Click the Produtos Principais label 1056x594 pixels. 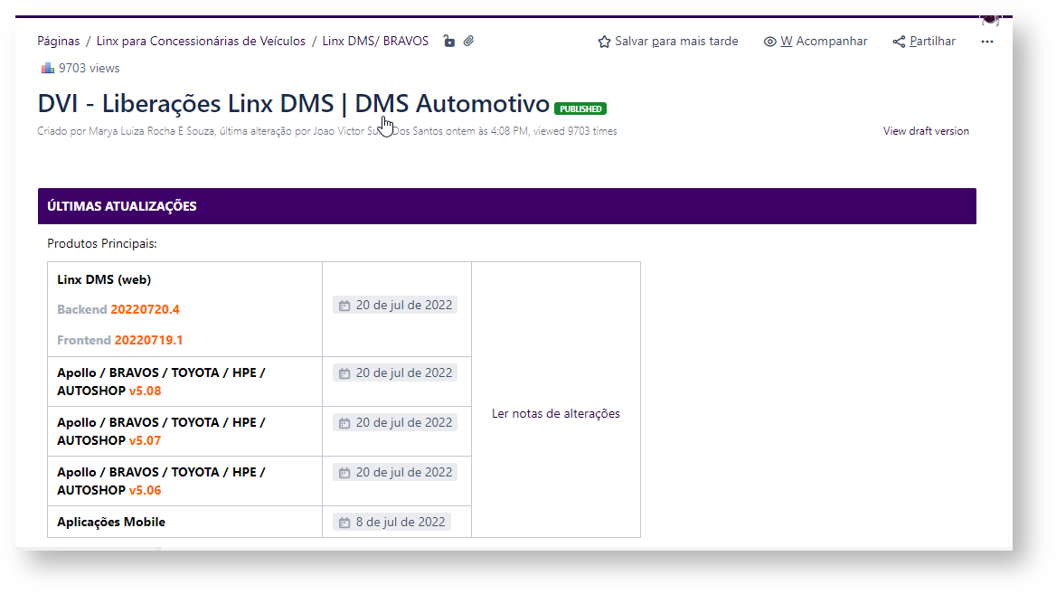pos(101,244)
